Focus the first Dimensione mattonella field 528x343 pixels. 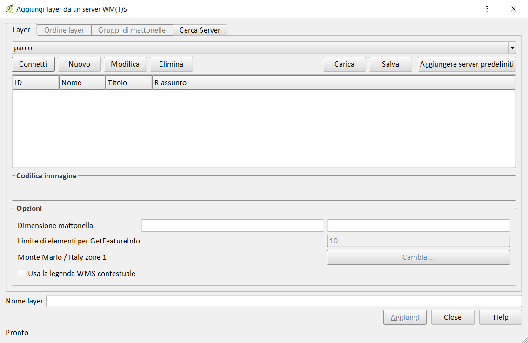click(x=232, y=226)
